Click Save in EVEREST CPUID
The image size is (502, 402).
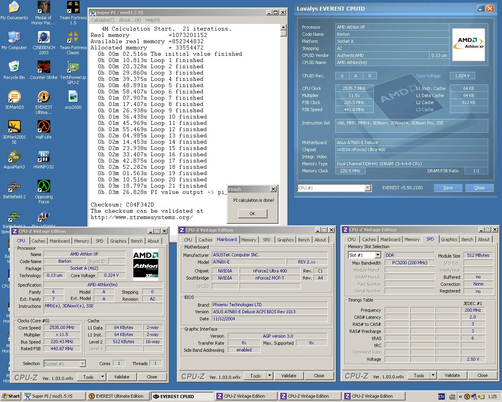448,188
